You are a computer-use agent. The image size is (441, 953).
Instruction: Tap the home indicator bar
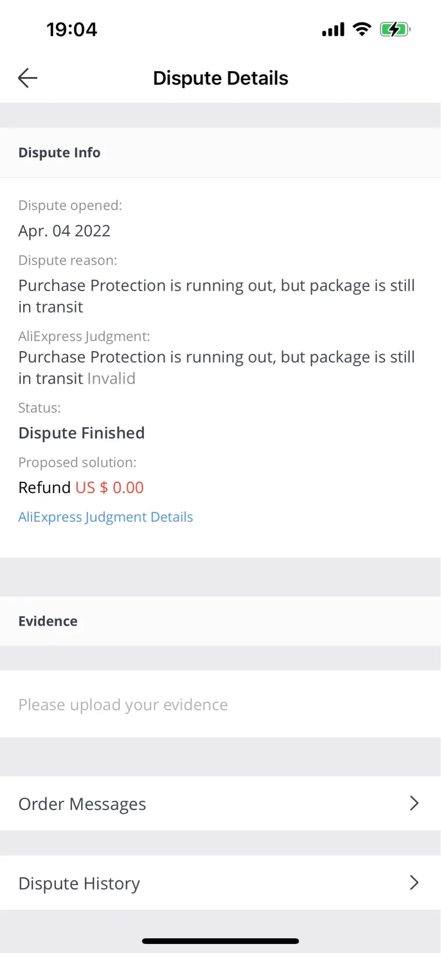[x=220, y=941]
